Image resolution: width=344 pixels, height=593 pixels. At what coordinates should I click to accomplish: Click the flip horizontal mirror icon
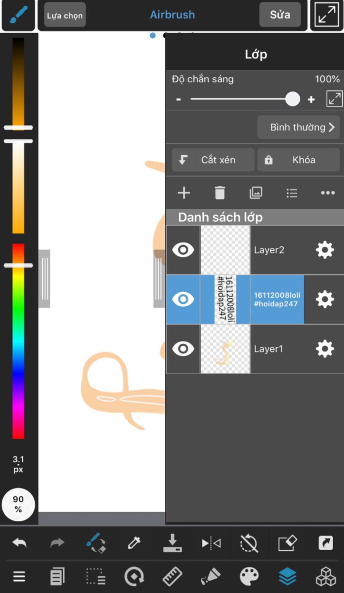pos(211,543)
